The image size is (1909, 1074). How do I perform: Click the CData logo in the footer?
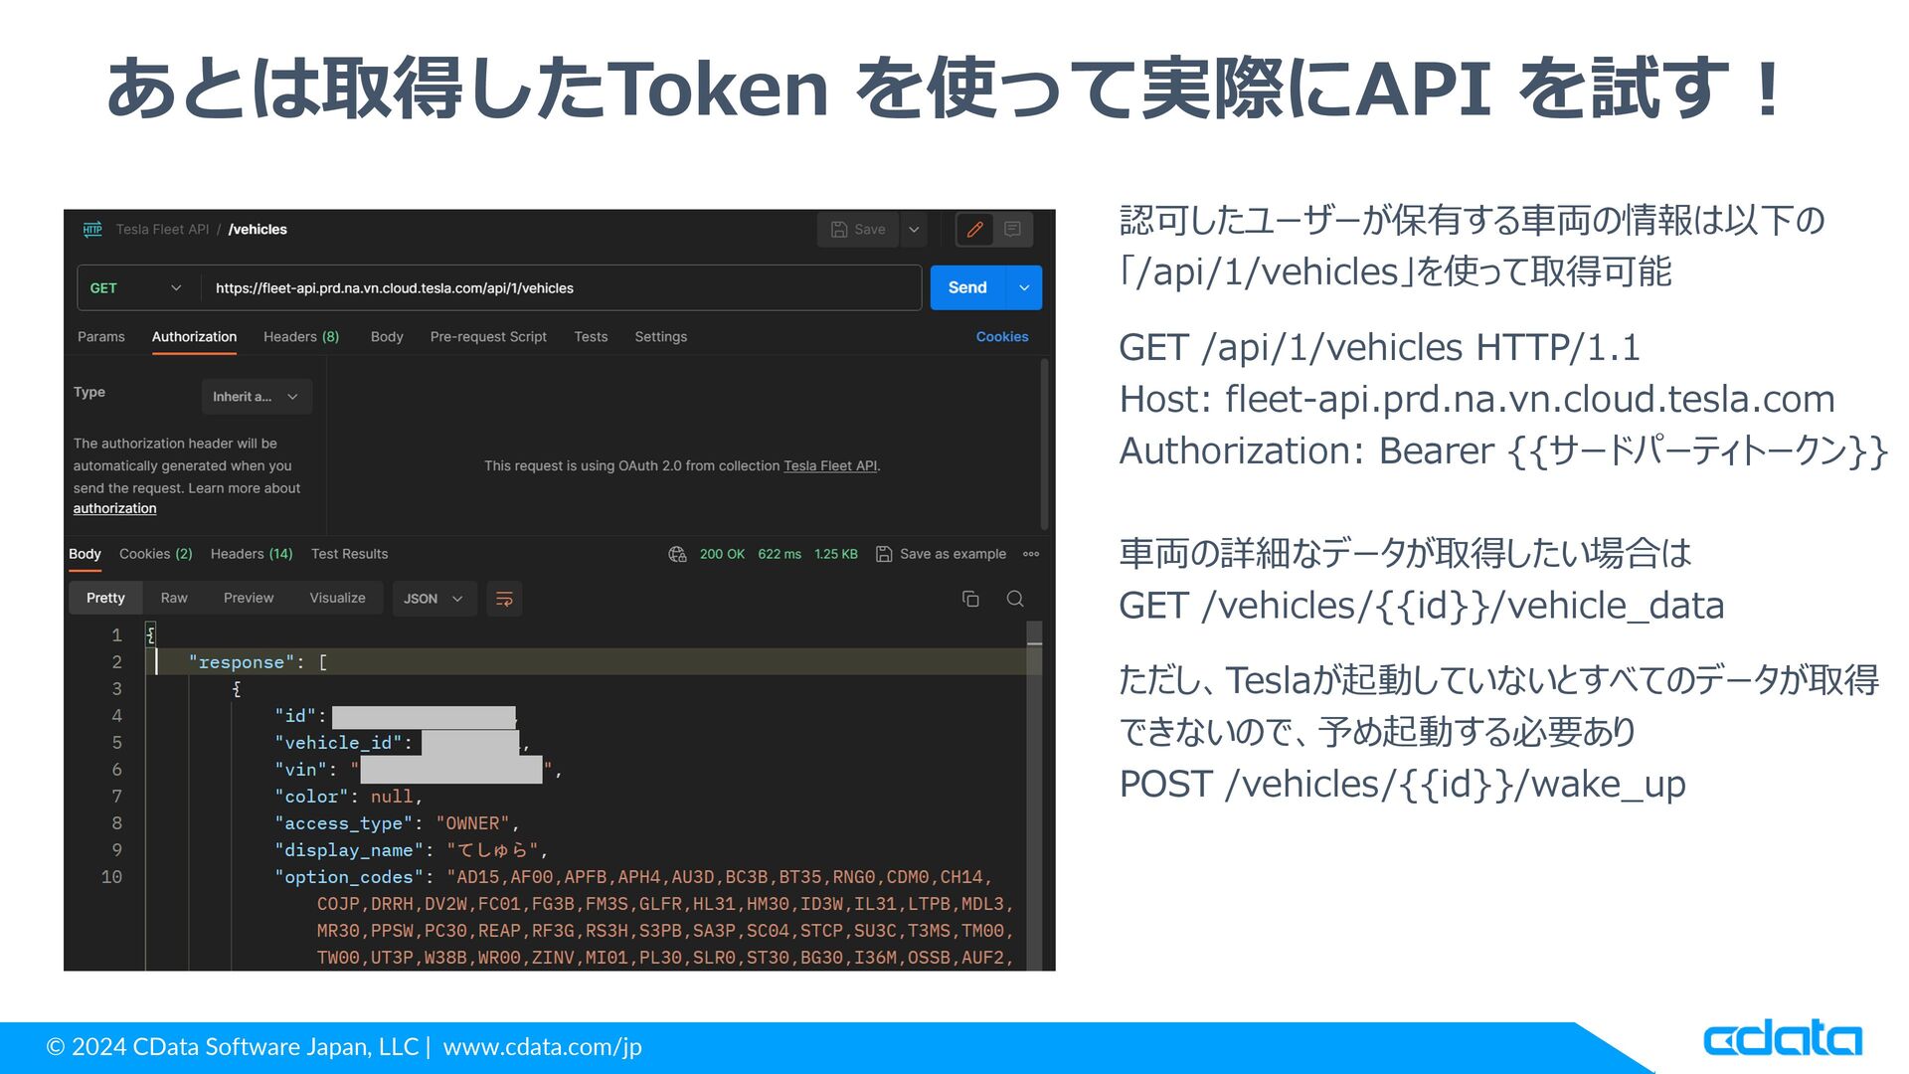point(1783,1039)
